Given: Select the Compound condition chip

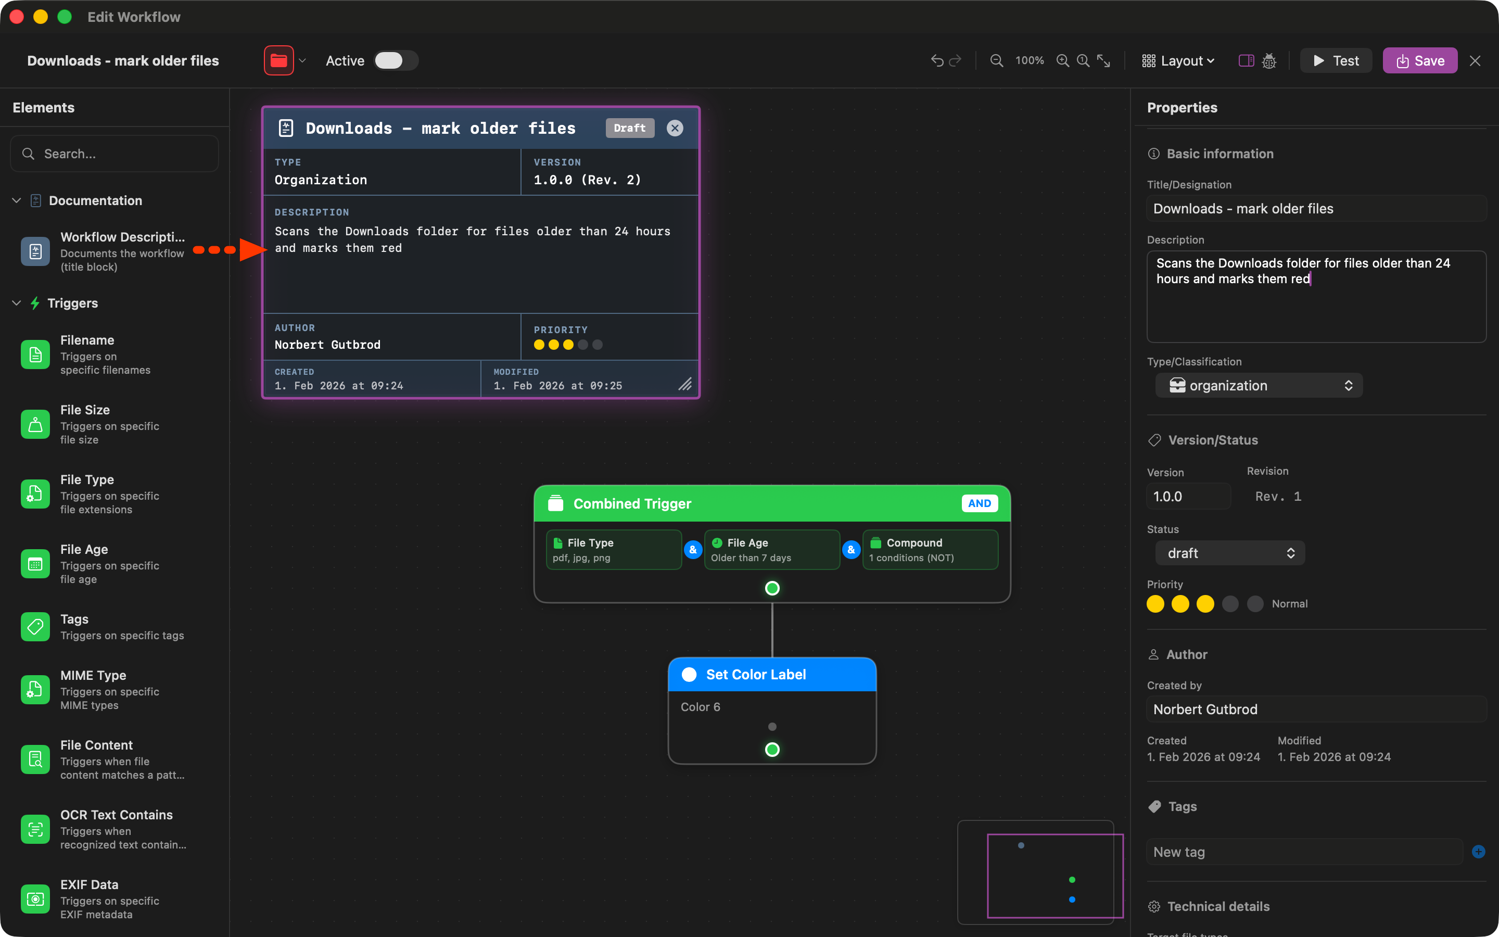Looking at the screenshot, I should pyautogui.click(x=931, y=550).
